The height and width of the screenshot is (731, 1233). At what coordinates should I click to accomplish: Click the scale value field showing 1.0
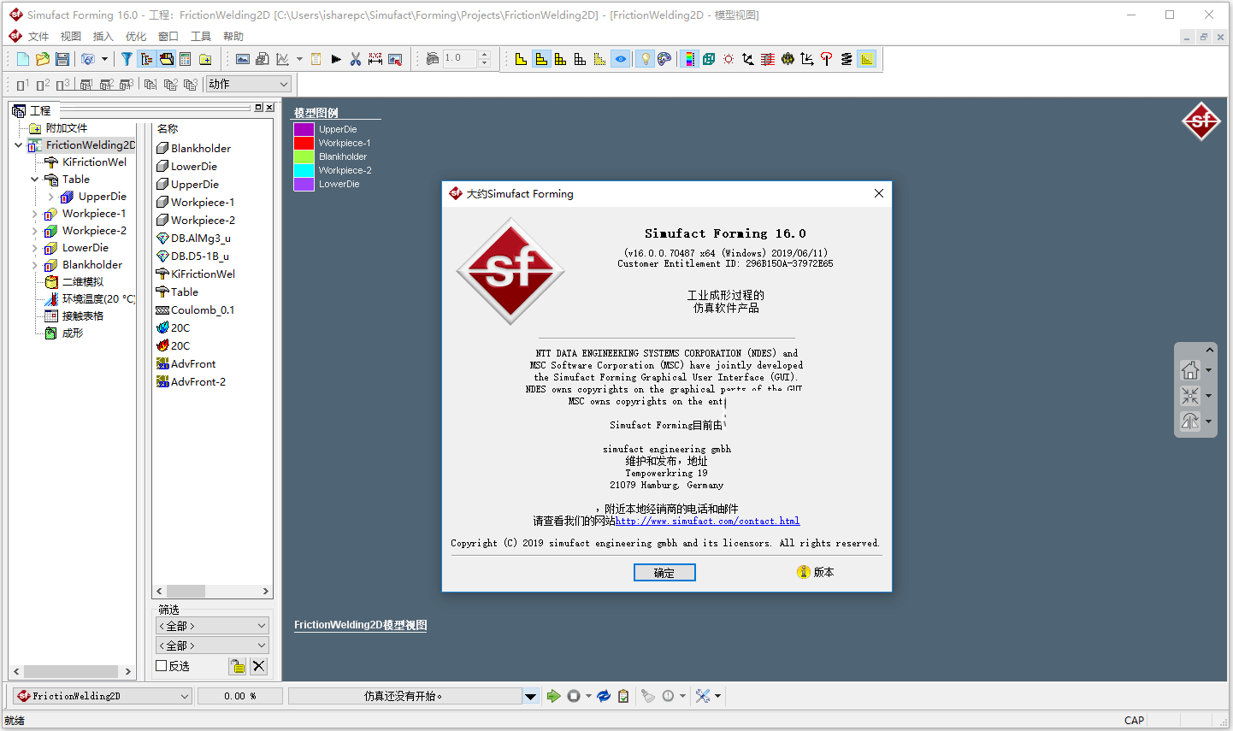click(459, 58)
